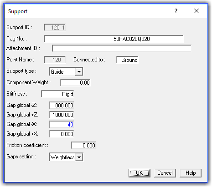This screenshot has height=187, width=212.
Task: Confirm the dialog with OK button
Action: point(140,173)
